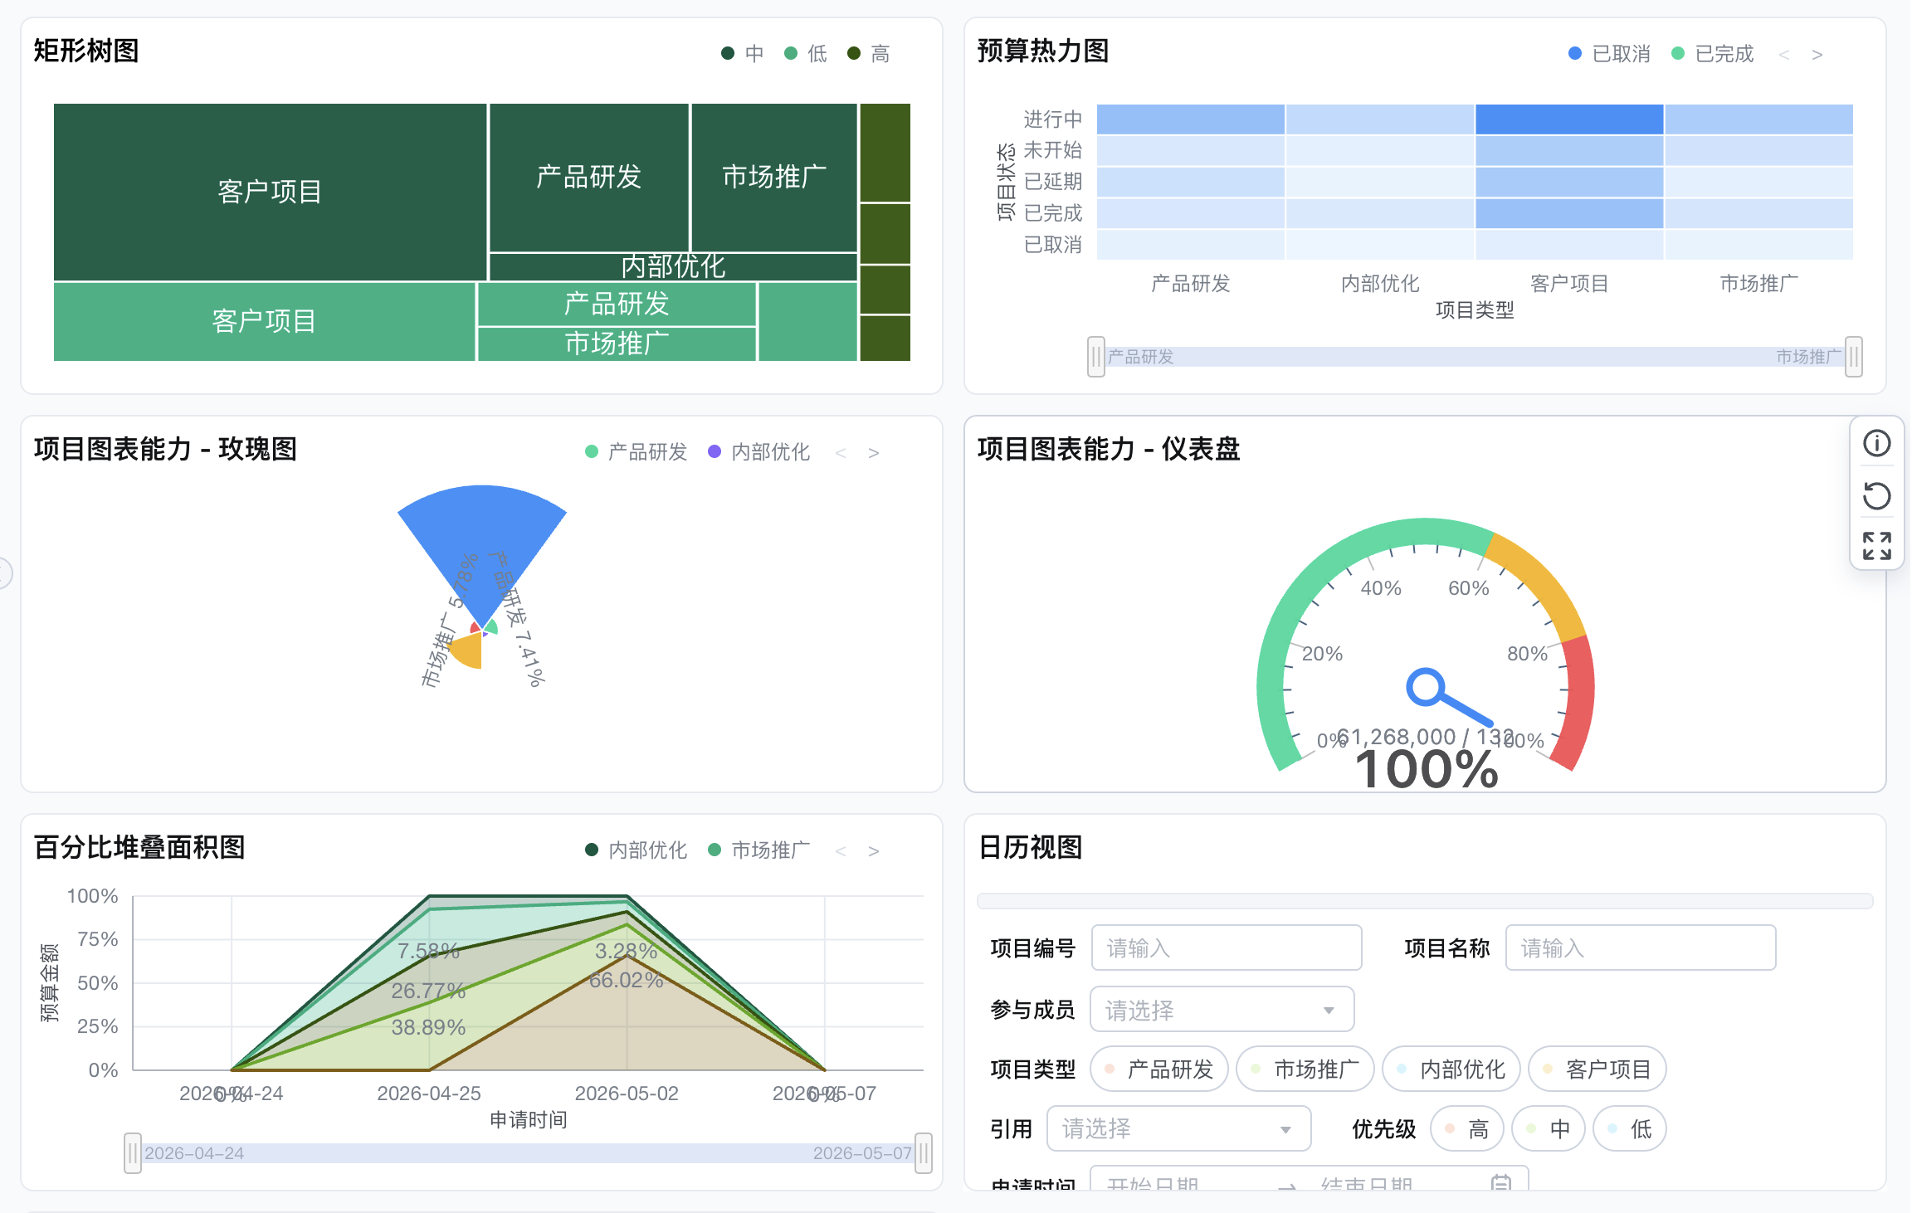Toggle 中 legend in treemap chart

(x=743, y=54)
